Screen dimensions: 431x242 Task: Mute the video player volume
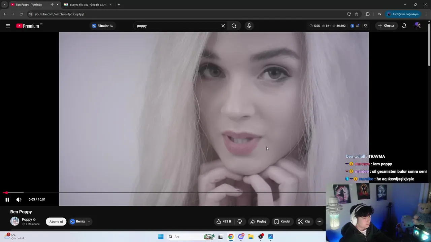click(x=19, y=200)
